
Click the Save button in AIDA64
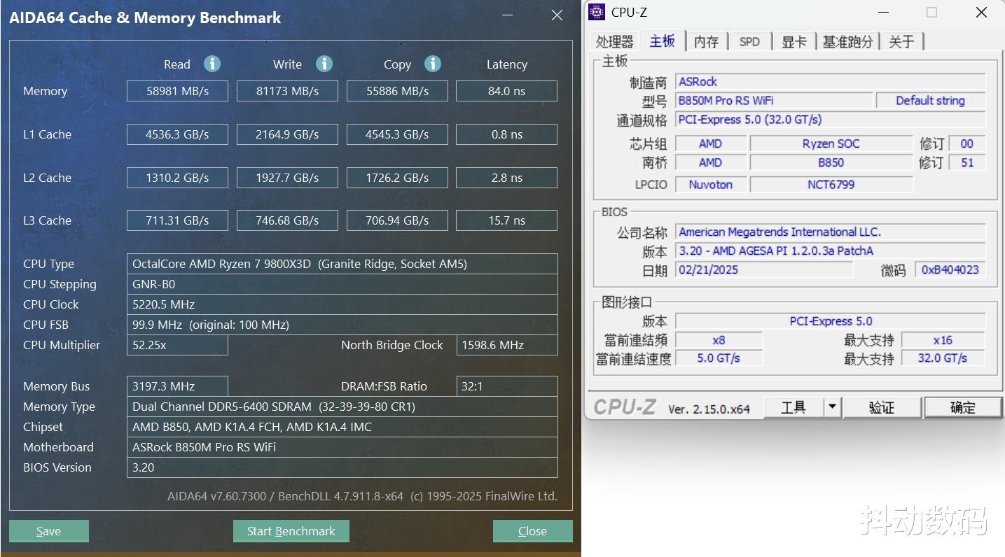(49, 531)
